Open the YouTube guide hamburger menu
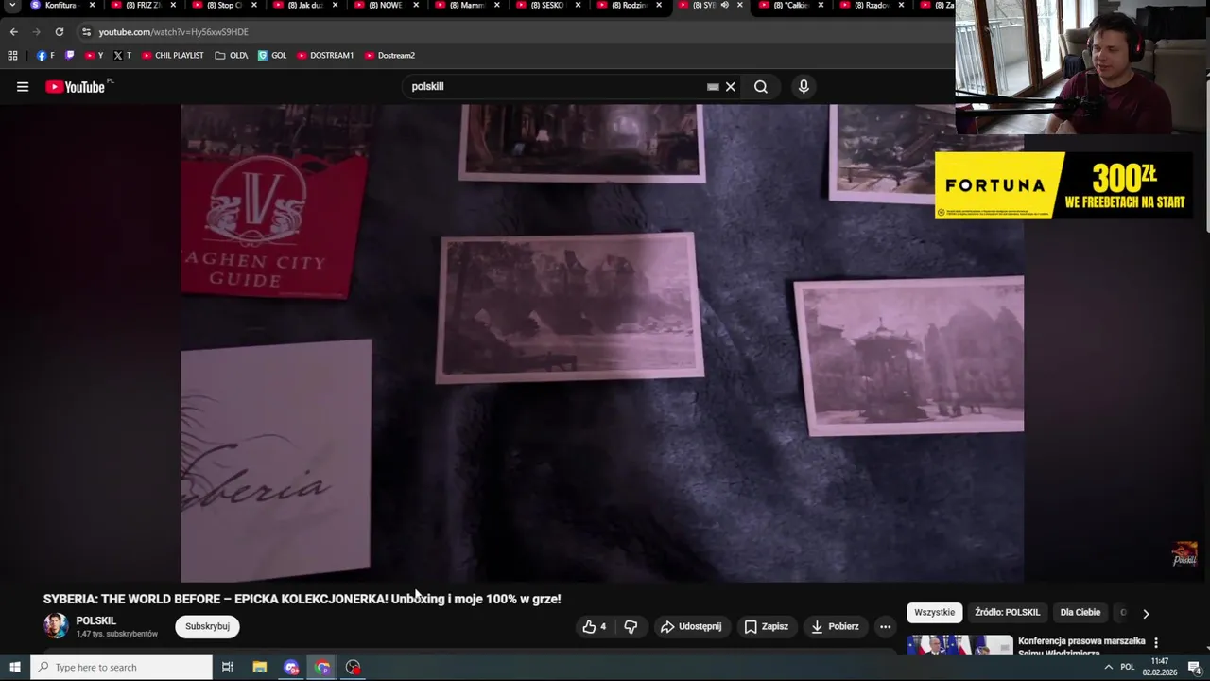 click(x=23, y=87)
